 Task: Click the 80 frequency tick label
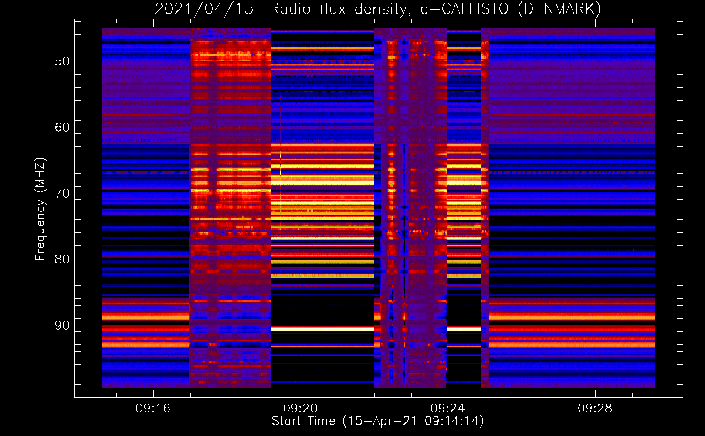(x=62, y=259)
